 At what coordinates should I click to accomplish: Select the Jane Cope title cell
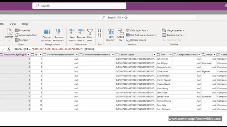coord(165,92)
